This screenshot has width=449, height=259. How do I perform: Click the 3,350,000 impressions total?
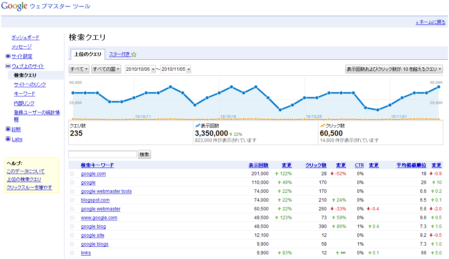click(211, 134)
